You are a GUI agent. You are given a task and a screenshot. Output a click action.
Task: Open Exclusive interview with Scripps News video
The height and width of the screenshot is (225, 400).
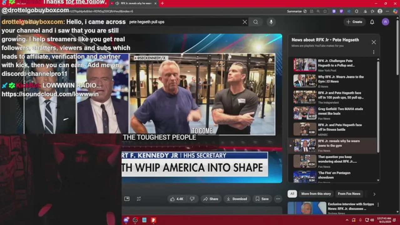(331, 208)
